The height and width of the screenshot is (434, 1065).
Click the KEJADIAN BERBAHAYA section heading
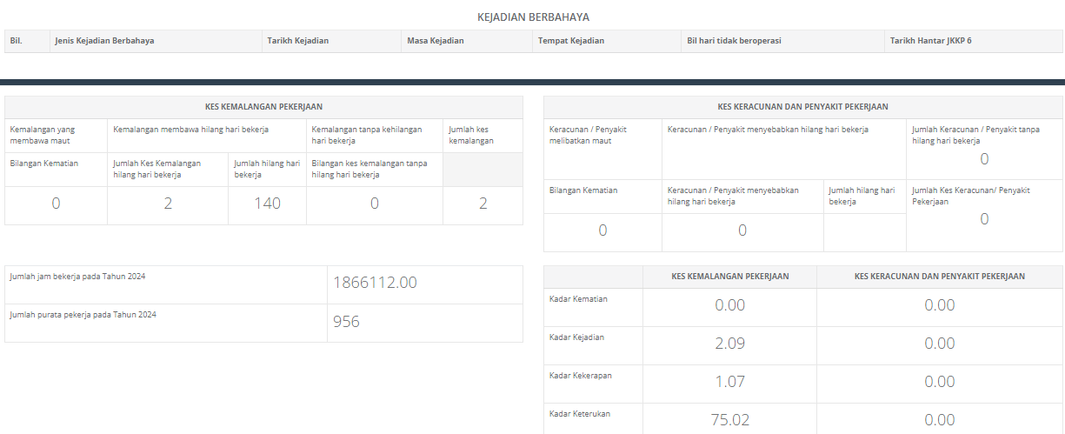coord(534,17)
